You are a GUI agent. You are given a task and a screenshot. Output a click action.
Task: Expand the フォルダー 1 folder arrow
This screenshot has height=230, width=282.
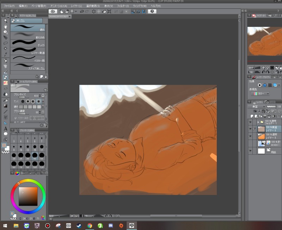(x=258, y=122)
